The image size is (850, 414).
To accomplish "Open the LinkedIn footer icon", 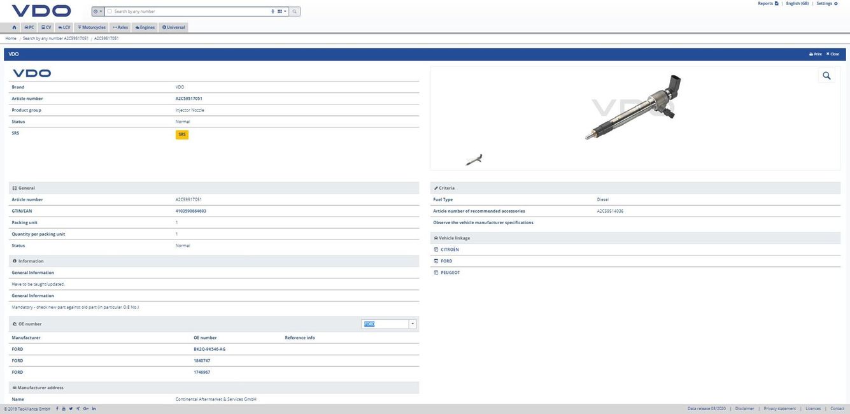I will [x=94, y=409].
